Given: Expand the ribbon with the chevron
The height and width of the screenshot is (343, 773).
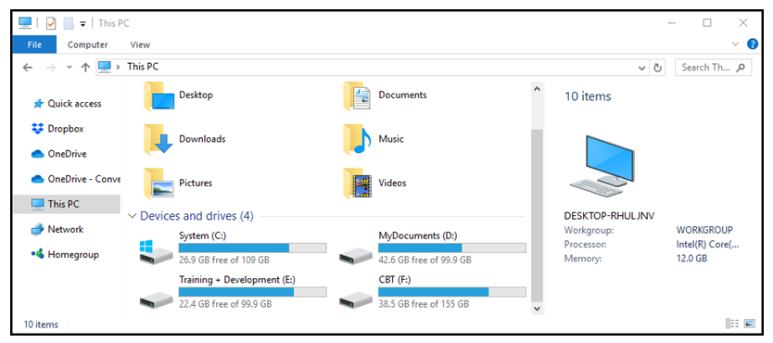Looking at the screenshot, I should [736, 44].
